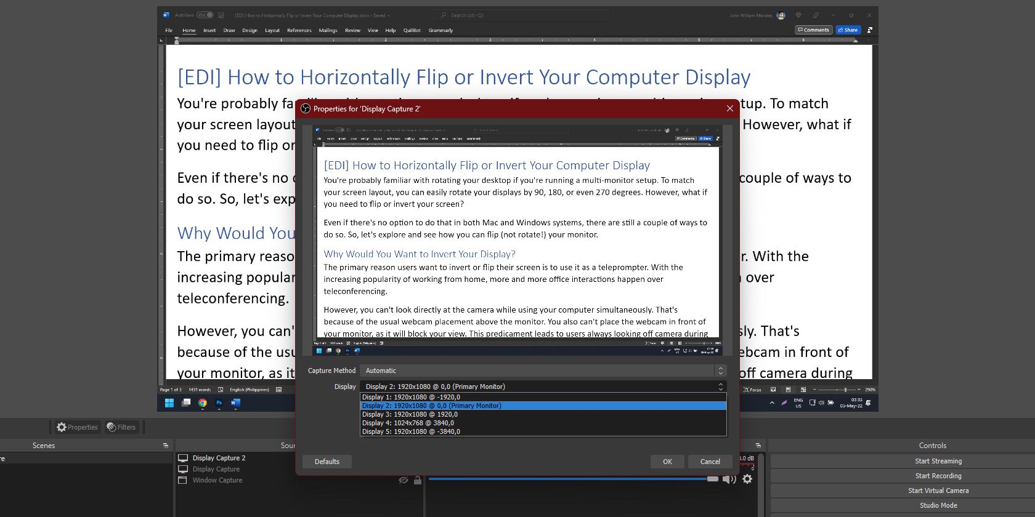The height and width of the screenshot is (517, 1035).
Task: Open ribbon display options icon in Word
Action: 869,30
